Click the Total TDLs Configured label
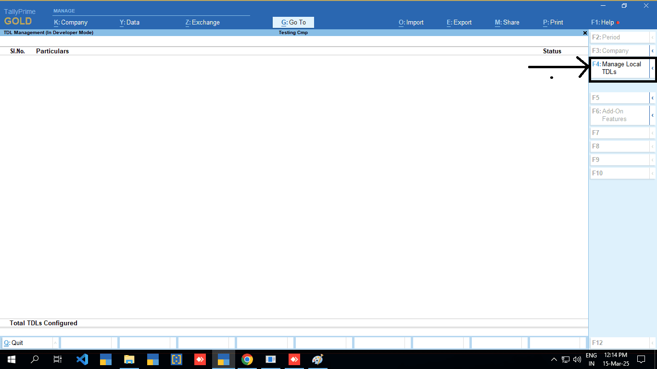 pos(43,323)
